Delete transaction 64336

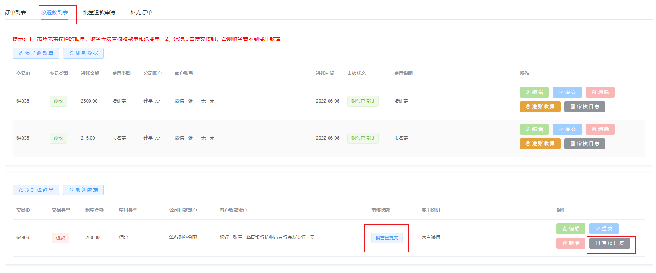click(600, 92)
